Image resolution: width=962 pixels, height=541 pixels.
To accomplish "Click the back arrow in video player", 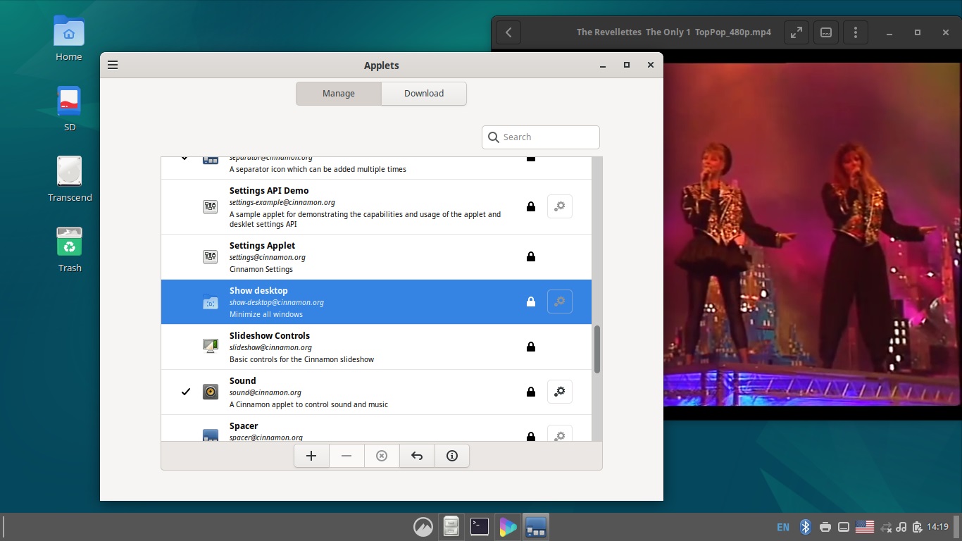I will click(508, 32).
